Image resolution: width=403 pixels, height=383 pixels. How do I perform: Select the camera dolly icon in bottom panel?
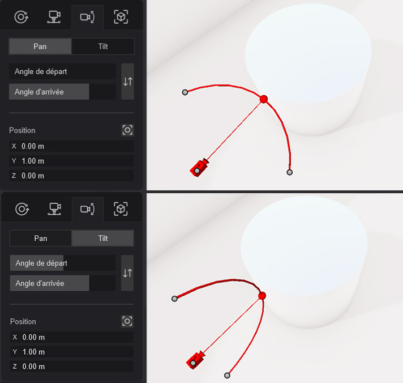point(54,209)
